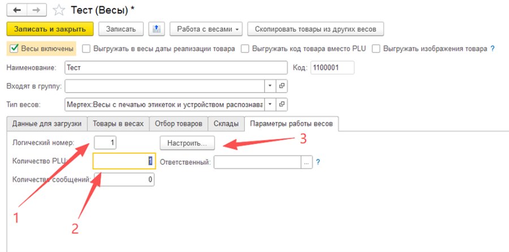The width and height of the screenshot is (509, 252).
Task: Click the Наименование: label
Action: tap(32, 67)
